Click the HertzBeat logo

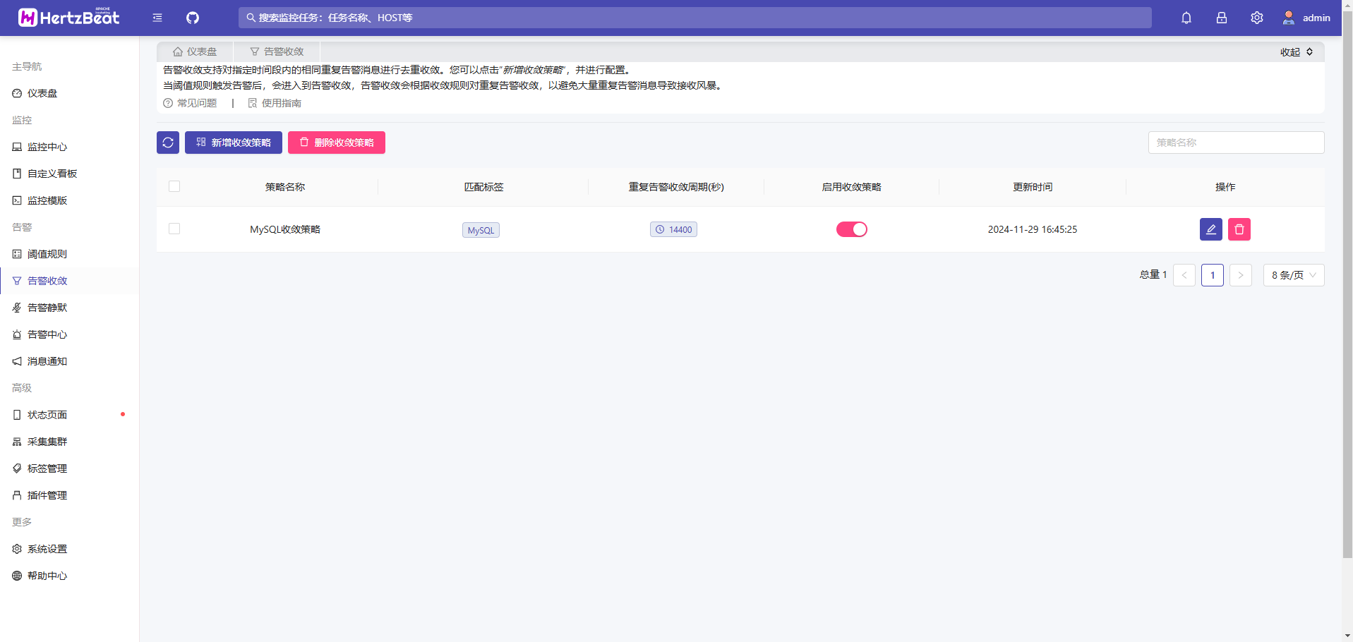coord(69,18)
